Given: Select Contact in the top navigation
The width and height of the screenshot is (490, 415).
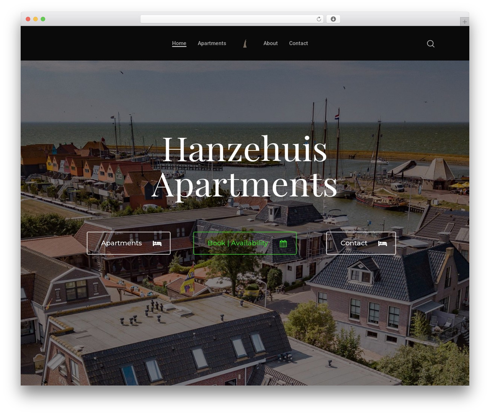Looking at the screenshot, I should (x=298, y=43).
